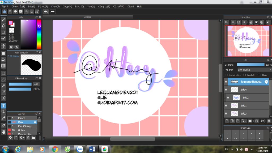Click the foreground purple color swatch
272x153 pixels.
coord(11,23)
